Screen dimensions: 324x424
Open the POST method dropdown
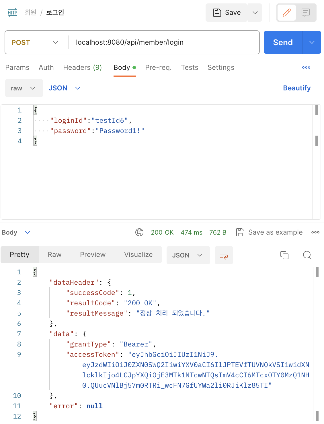[35, 42]
